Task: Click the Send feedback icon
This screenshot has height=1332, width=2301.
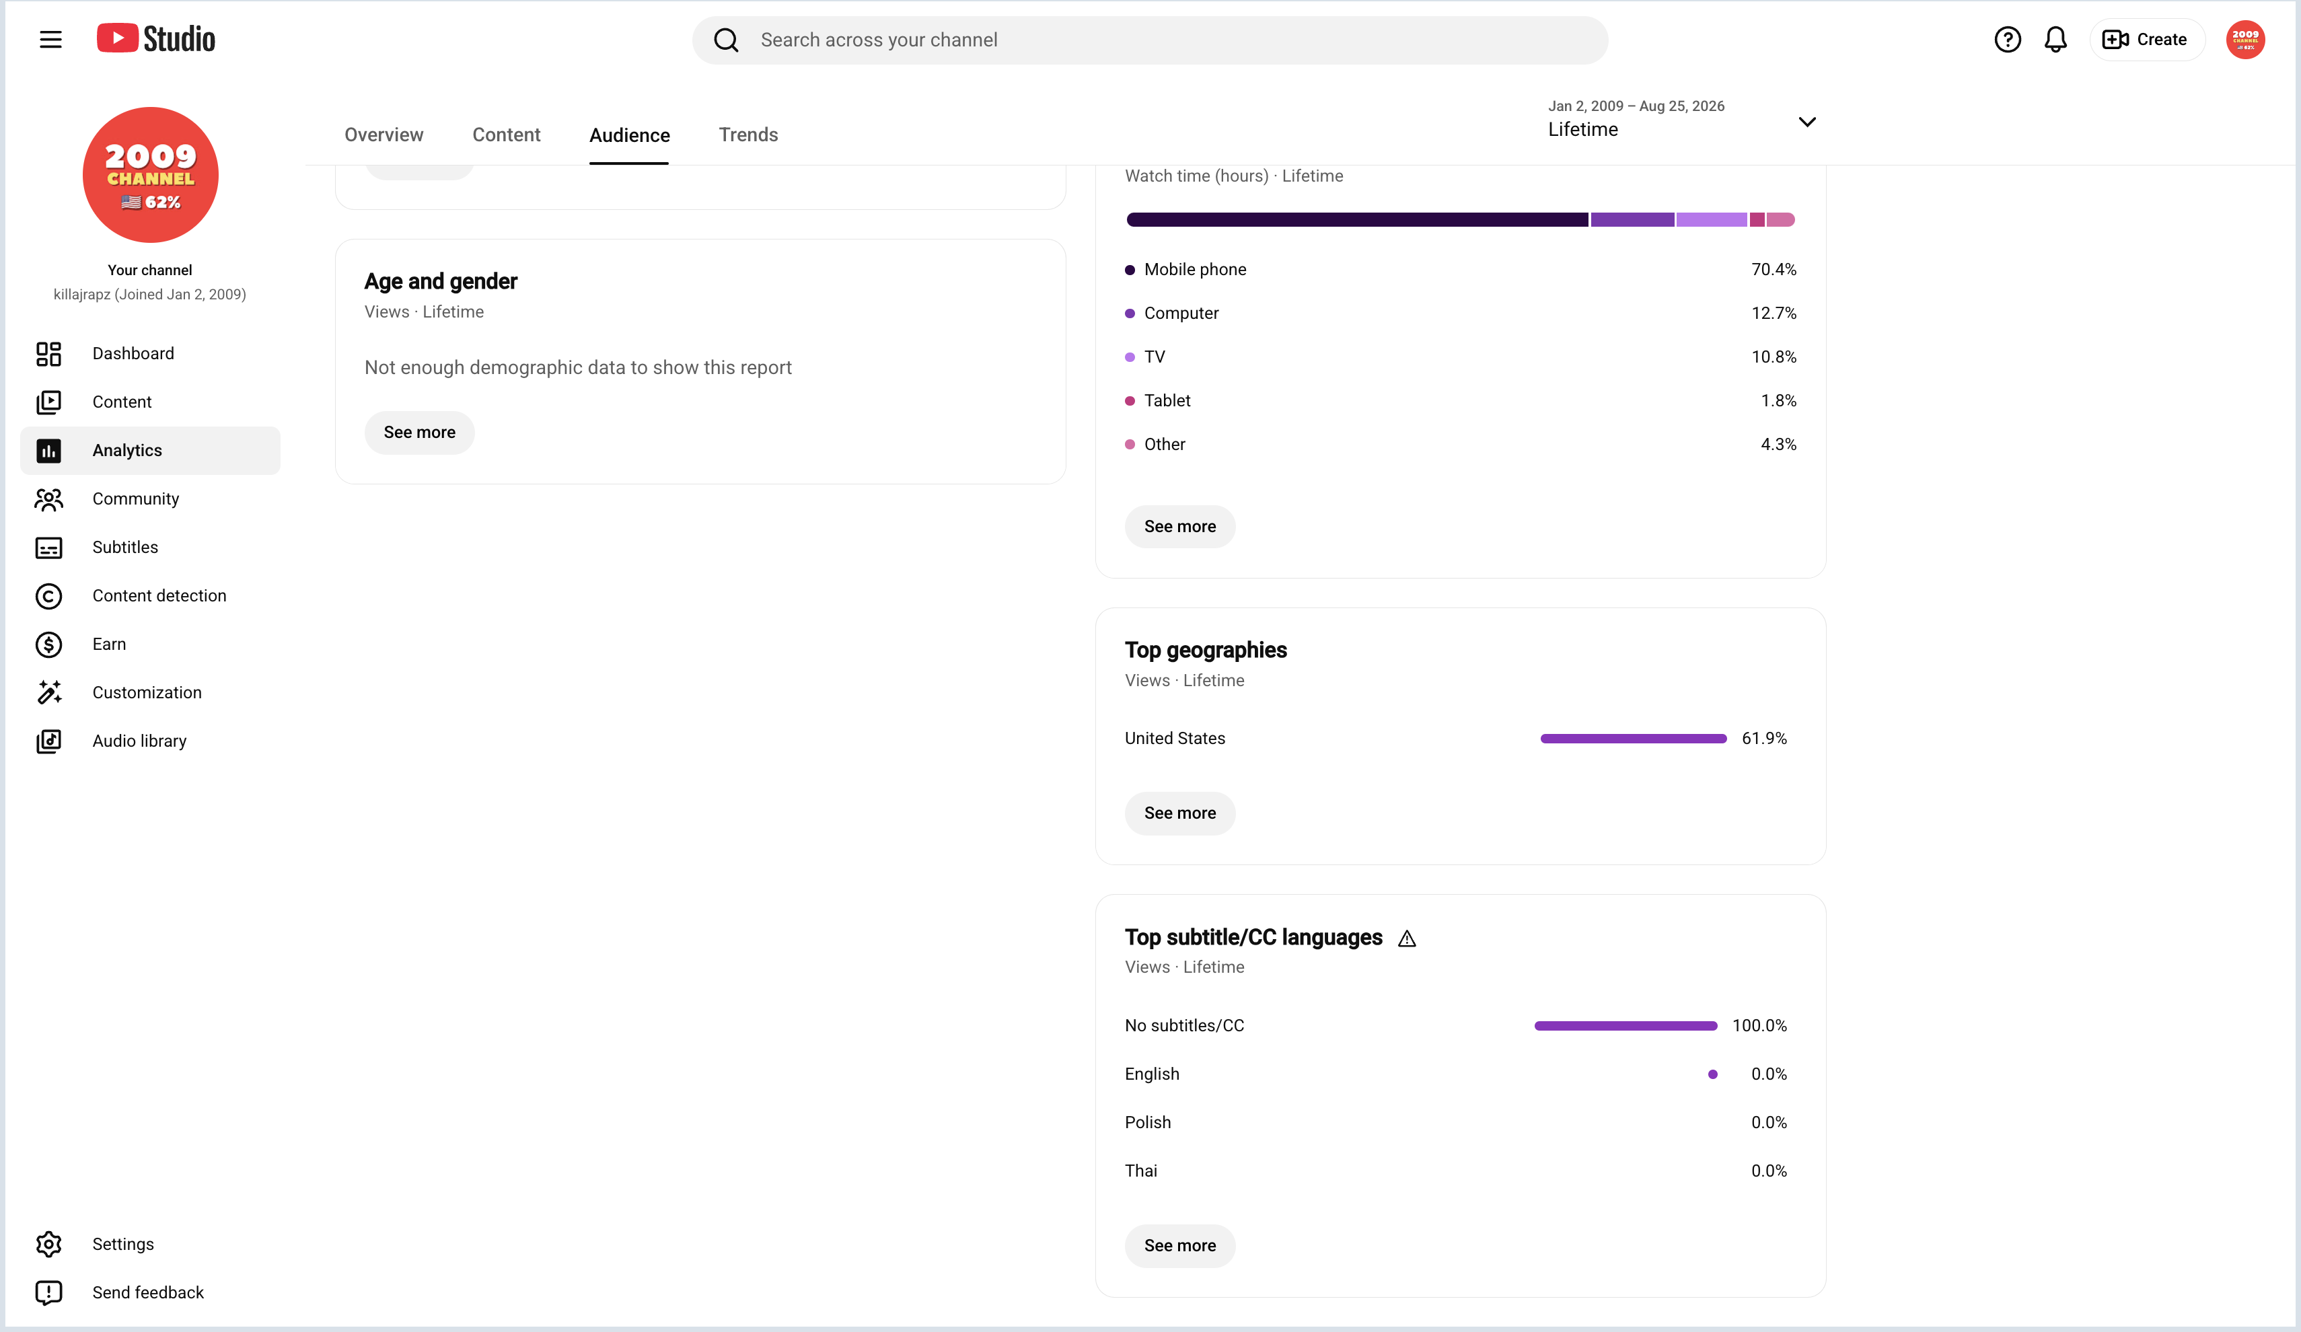Action: 48,1292
